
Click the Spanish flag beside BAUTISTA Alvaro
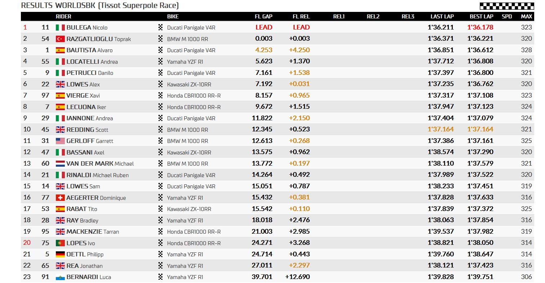coord(60,50)
